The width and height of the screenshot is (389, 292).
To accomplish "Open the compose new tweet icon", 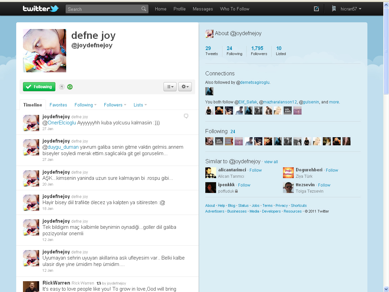I will [316, 9].
